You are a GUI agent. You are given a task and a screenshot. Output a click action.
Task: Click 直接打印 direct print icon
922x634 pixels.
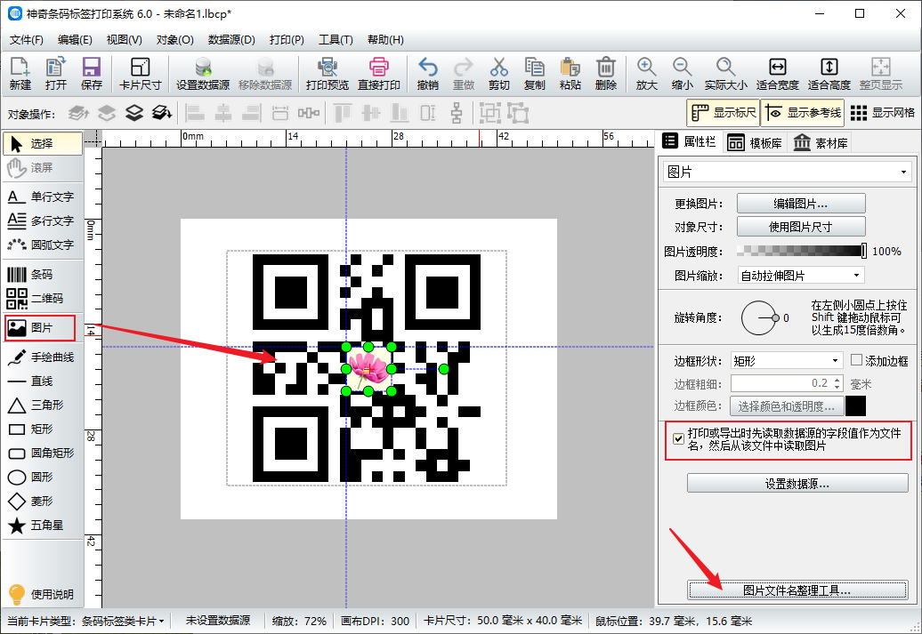click(379, 74)
